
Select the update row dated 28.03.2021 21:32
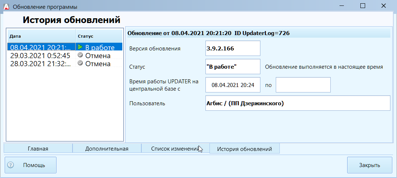[65, 63]
